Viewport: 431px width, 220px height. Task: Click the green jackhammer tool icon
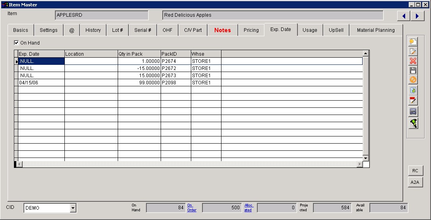click(x=413, y=123)
